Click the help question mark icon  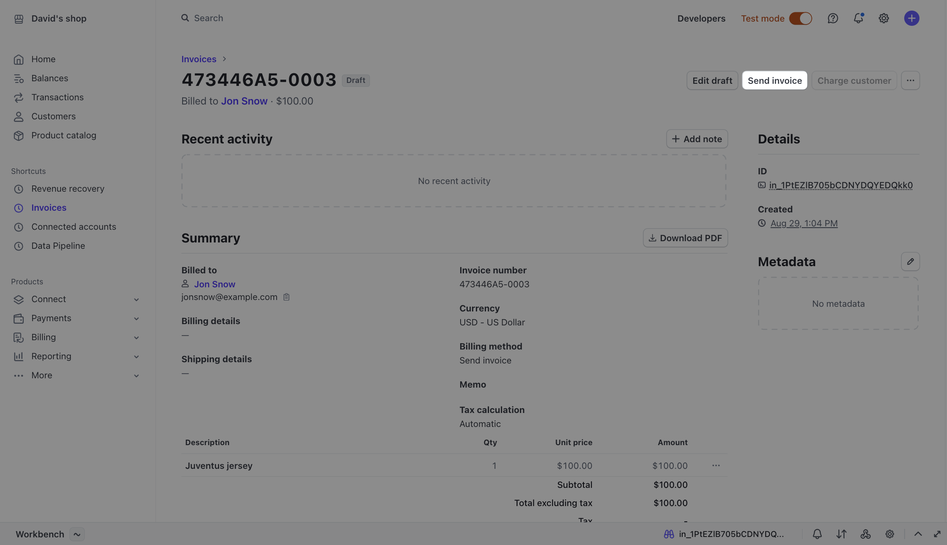(833, 18)
